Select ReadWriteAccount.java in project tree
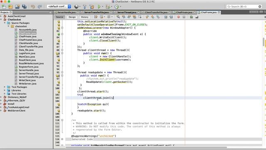 pyautogui.click(x=31, y=63)
